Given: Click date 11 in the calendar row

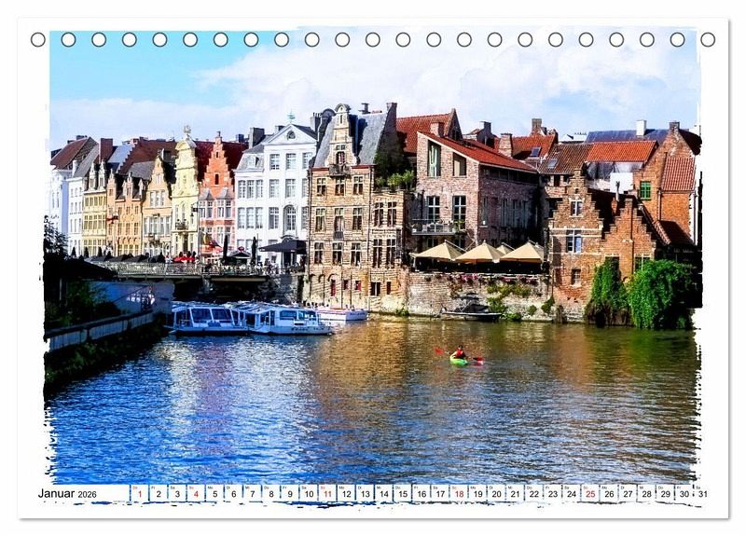Looking at the screenshot, I should click(x=327, y=493).
